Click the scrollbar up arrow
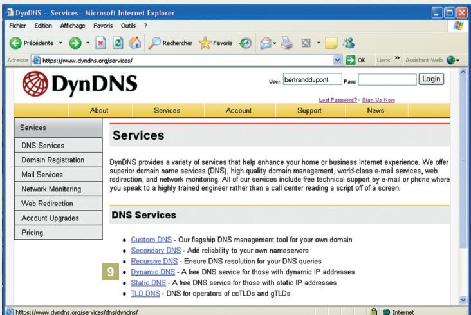This screenshot has width=471, height=315. [x=463, y=72]
